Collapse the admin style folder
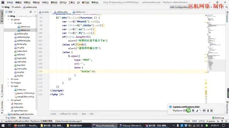Screen dimensions: 229x128 12,23
